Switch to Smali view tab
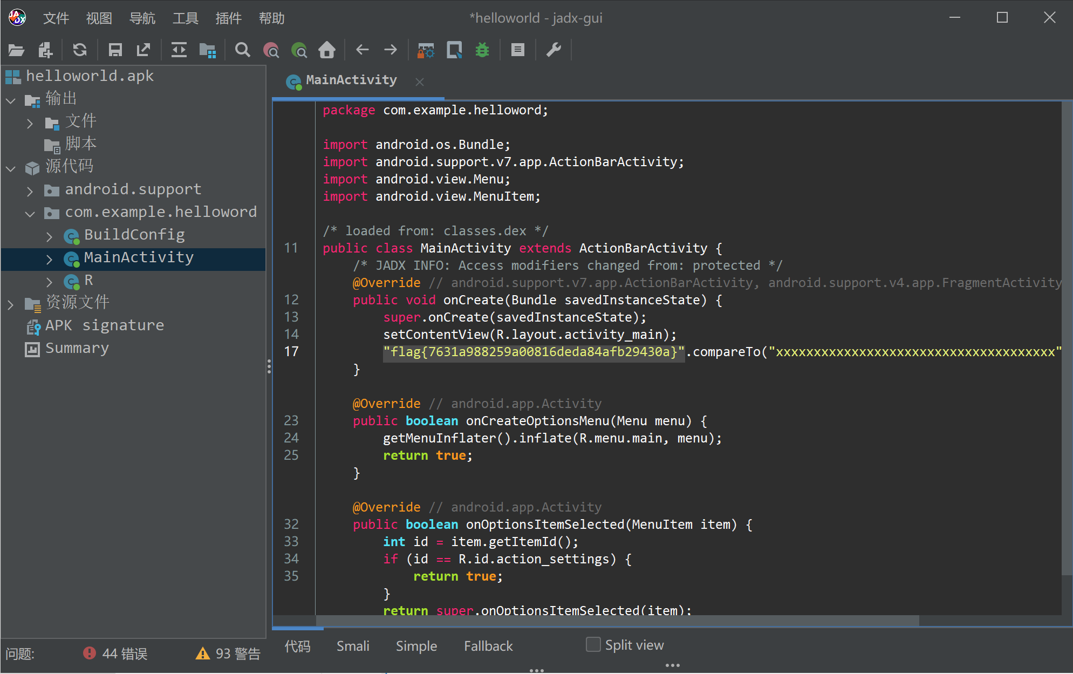Screen dimensions: 1073x674 pos(353,646)
